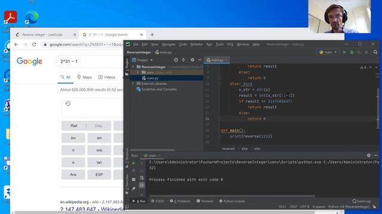The width and height of the screenshot is (382, 214).
Task: Click the pin tab icon in Run panel
Action: 134,188
